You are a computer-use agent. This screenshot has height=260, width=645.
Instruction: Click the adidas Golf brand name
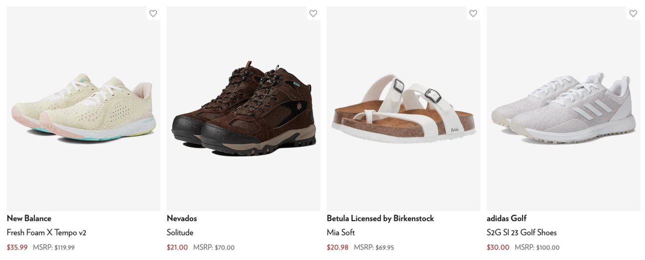pos(507,218)
